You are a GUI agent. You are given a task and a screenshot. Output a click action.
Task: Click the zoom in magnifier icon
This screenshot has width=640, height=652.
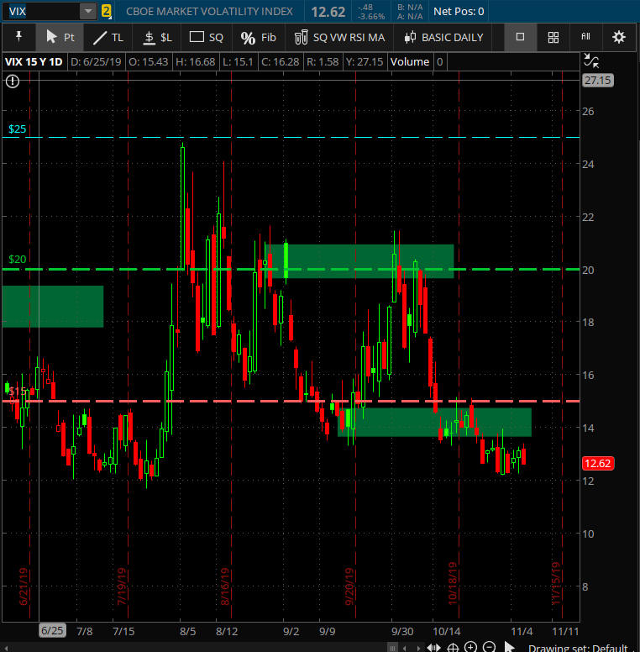[470, 647]
